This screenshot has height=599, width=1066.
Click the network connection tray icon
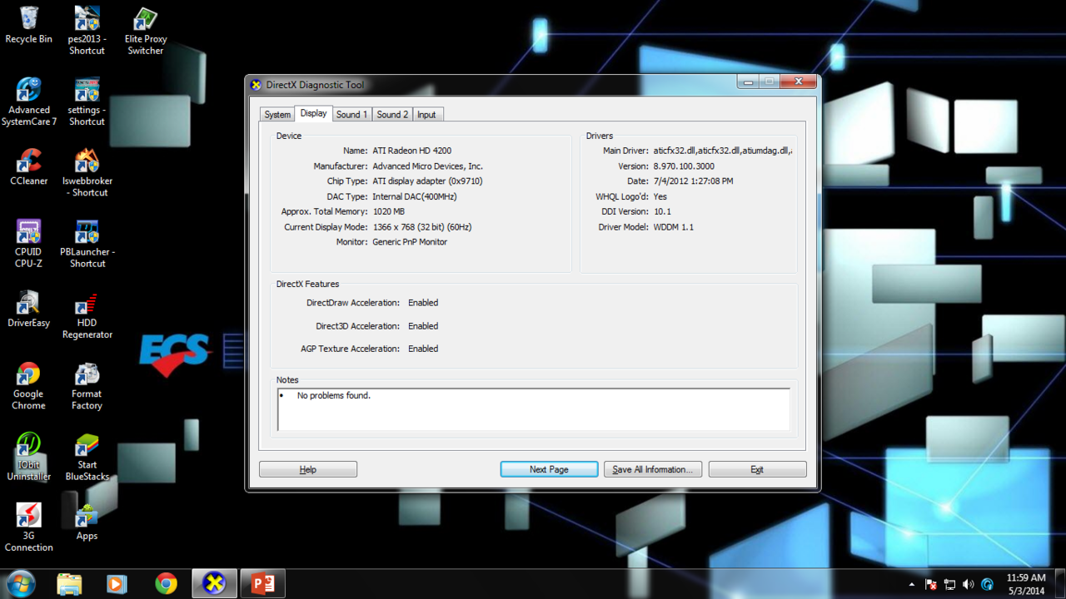pos(949,584)
